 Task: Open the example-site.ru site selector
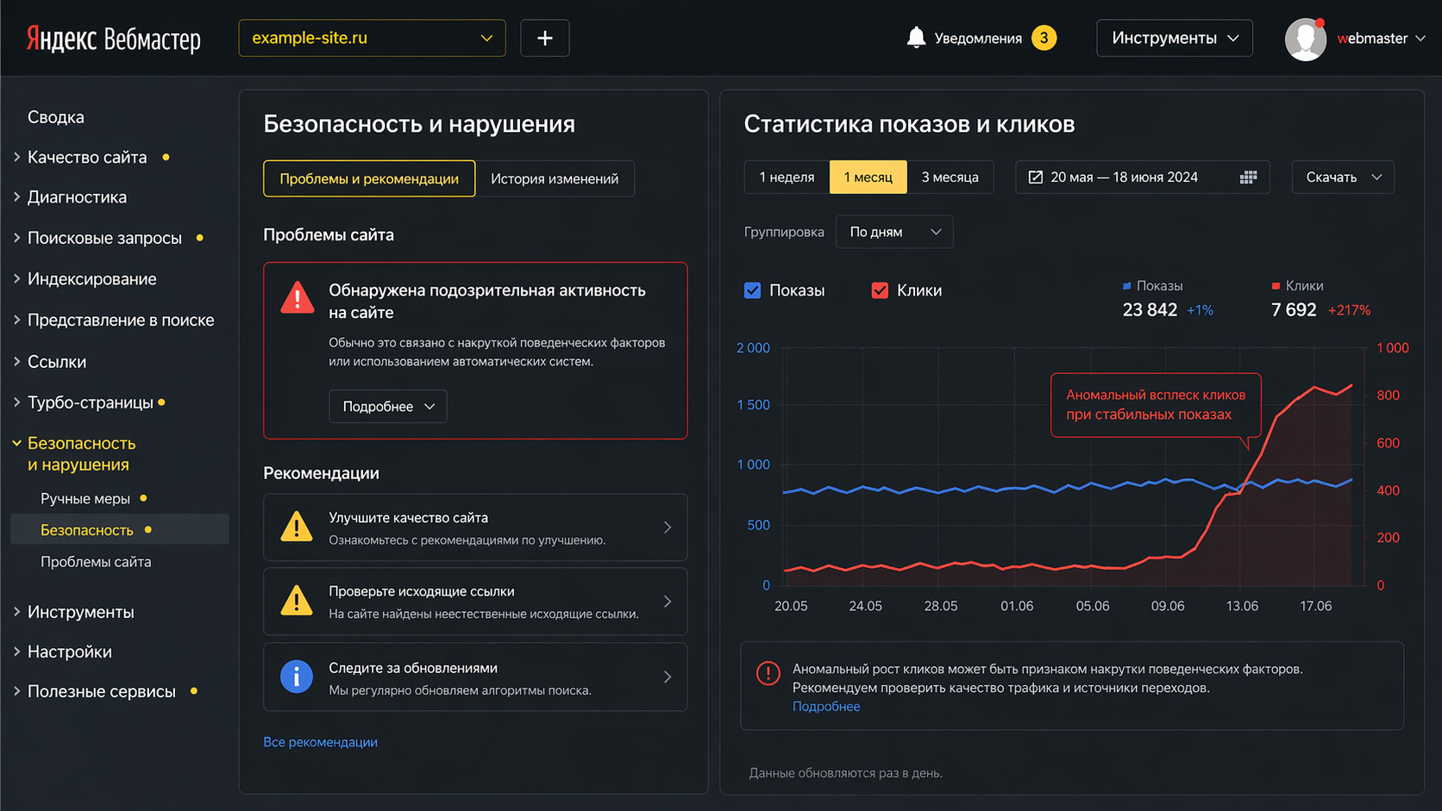(372, 38)
